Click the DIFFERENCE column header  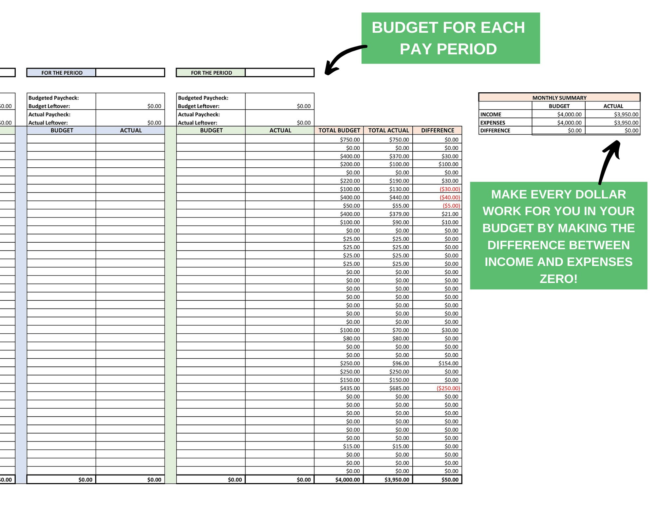[x=437, y=130]
